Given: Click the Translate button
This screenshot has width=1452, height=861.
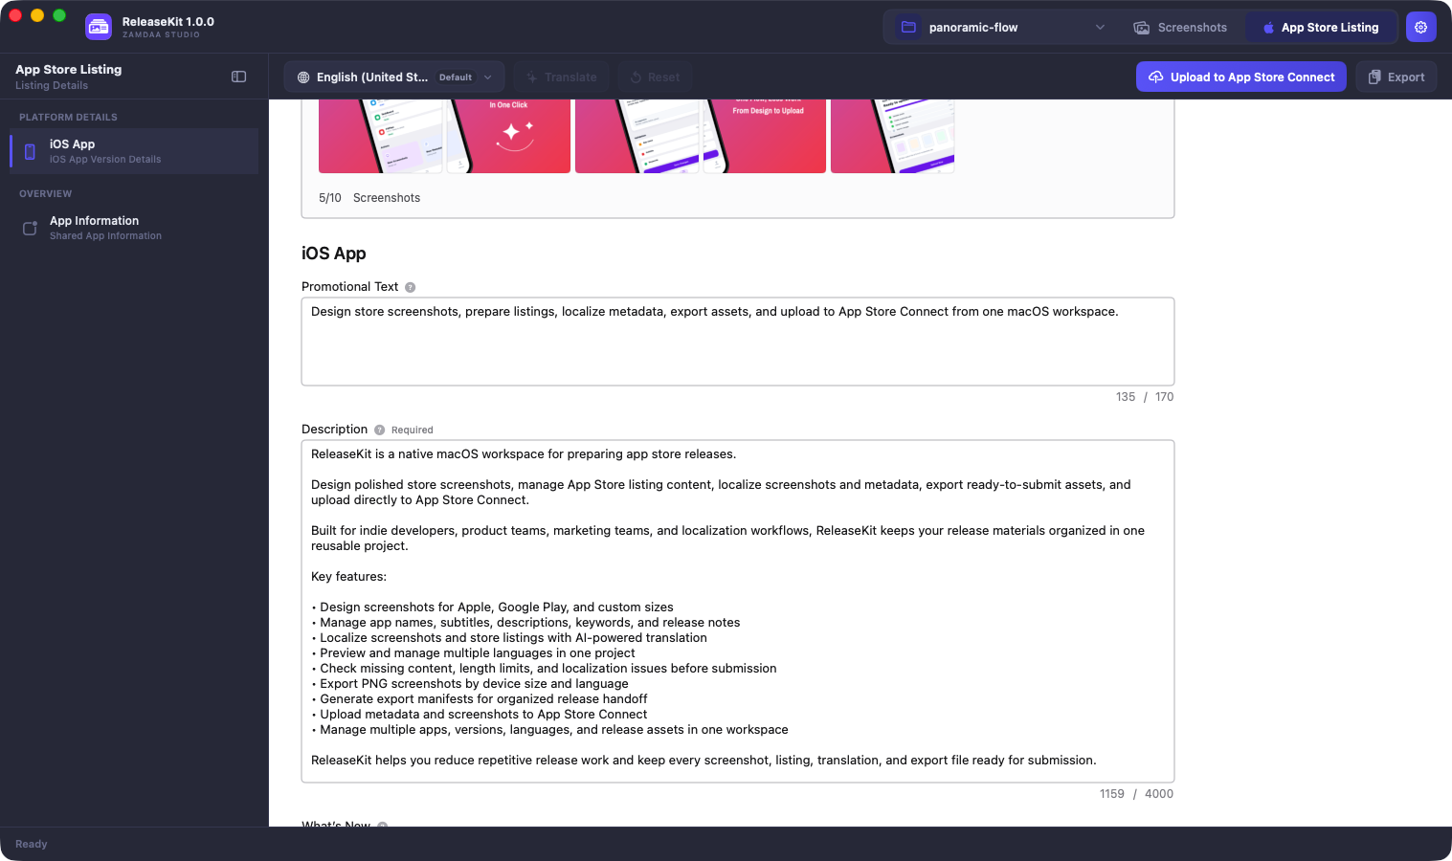Looking at the screenshot, I should pos(562,77).
